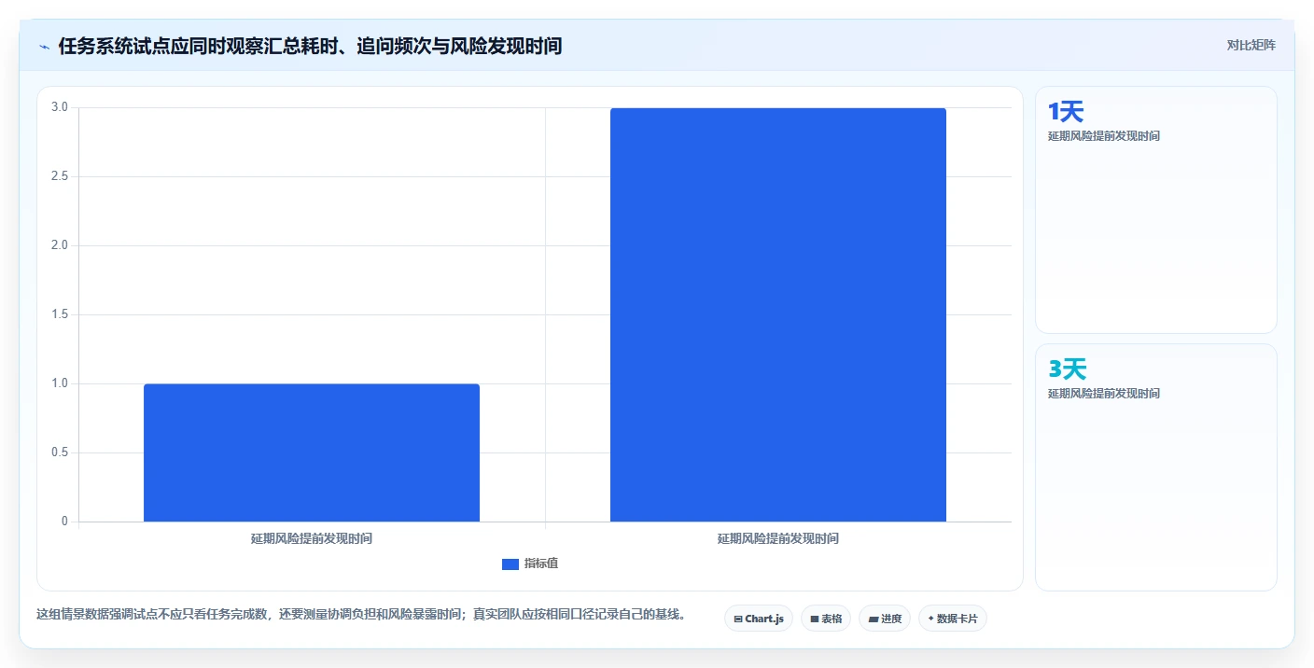The width and height of the screenshot is (1314, 668).
Task: Click the 1天 value card
Action: point(1156,210)
